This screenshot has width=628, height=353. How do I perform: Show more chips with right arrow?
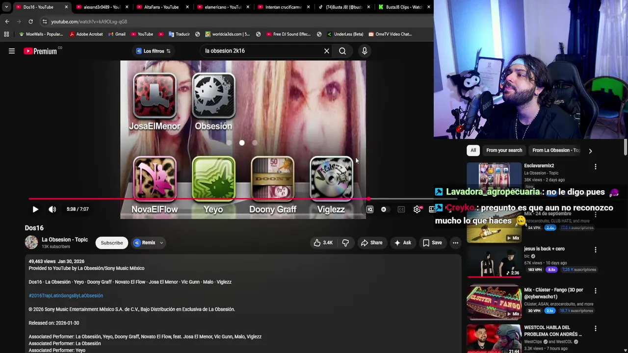[590, 151]
